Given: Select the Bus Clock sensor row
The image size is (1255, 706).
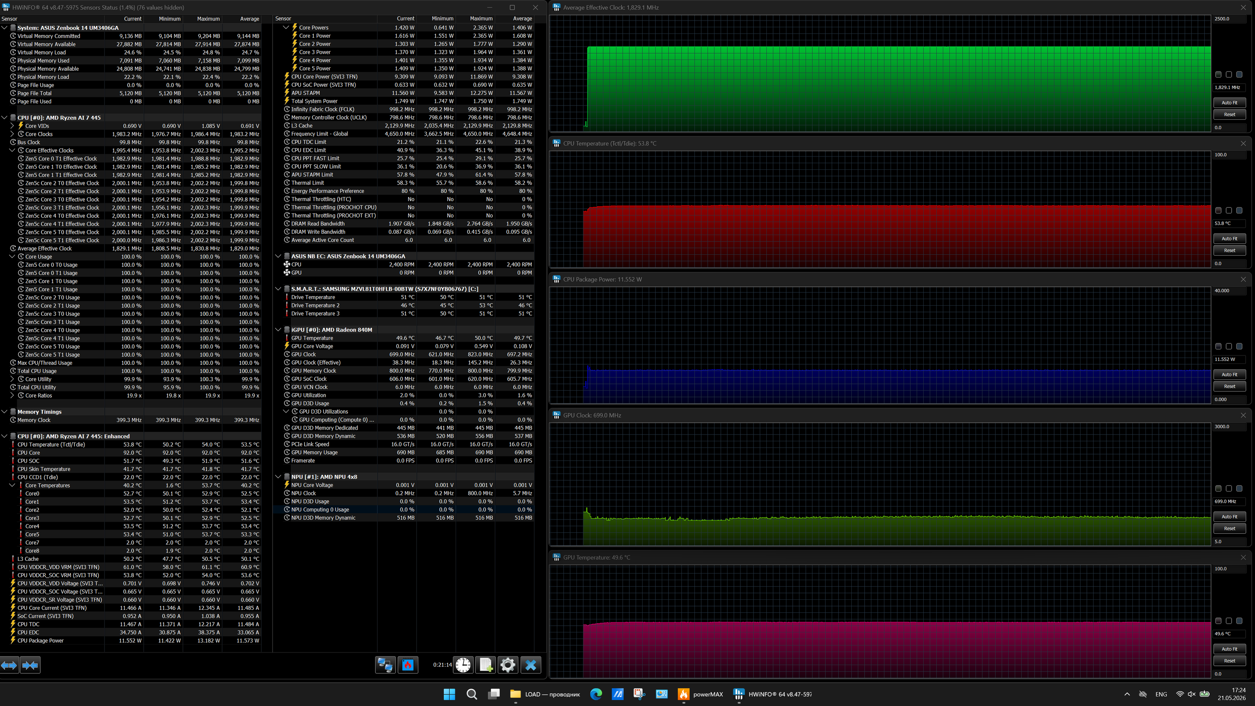Looking at the screenshot, I should tap(131, 142).
